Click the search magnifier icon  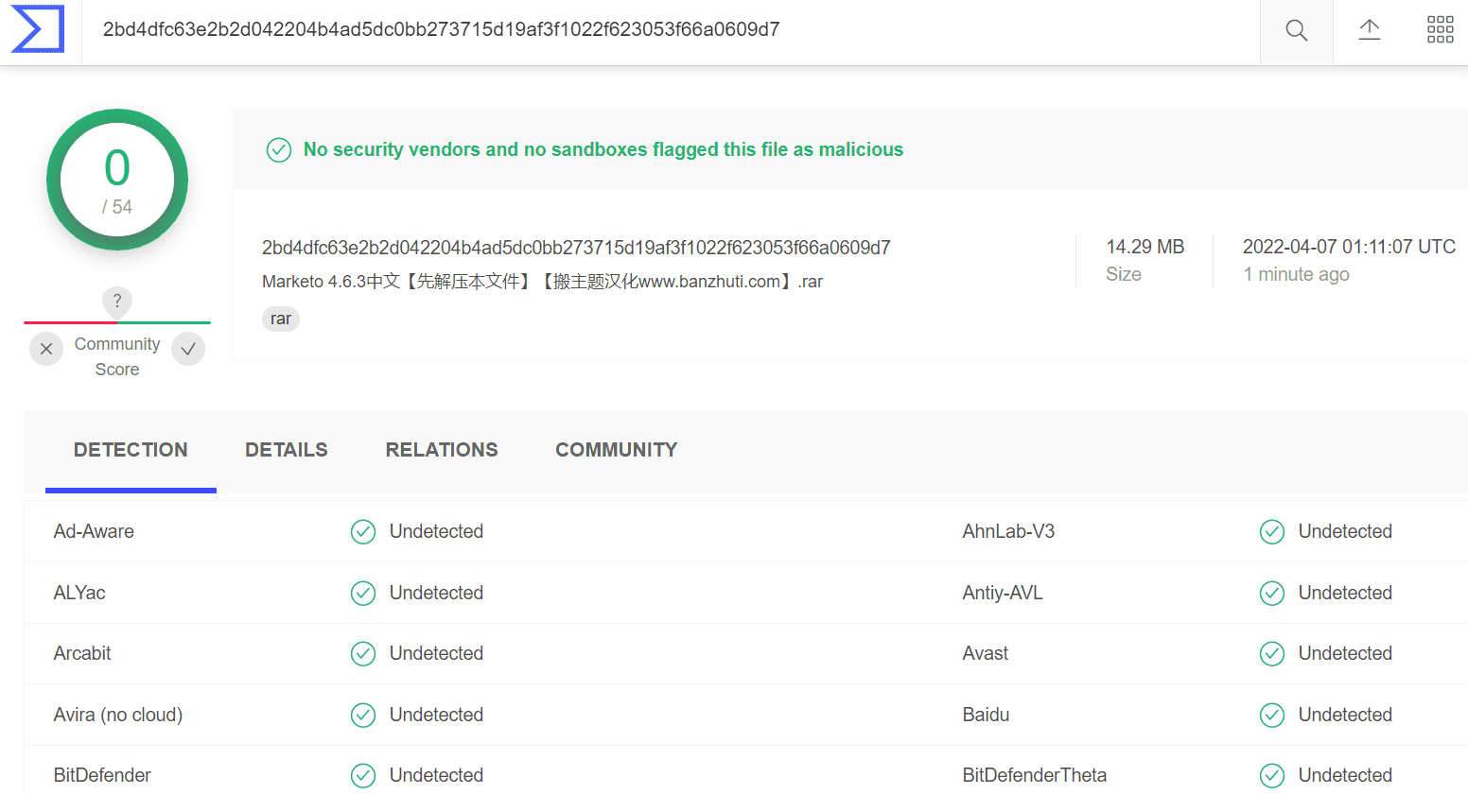[x=1297, y=30]
